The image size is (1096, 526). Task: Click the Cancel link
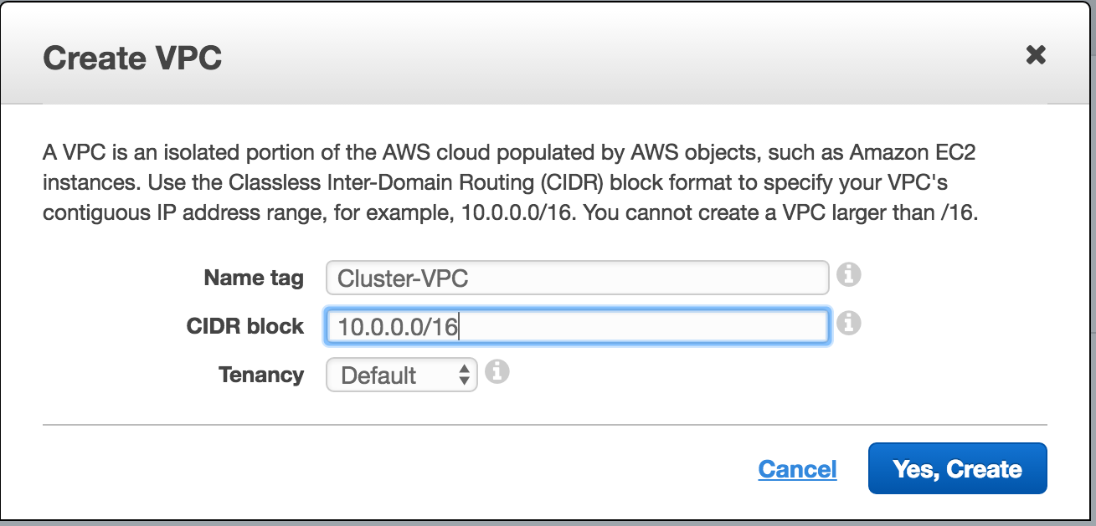tap(797, 469)
